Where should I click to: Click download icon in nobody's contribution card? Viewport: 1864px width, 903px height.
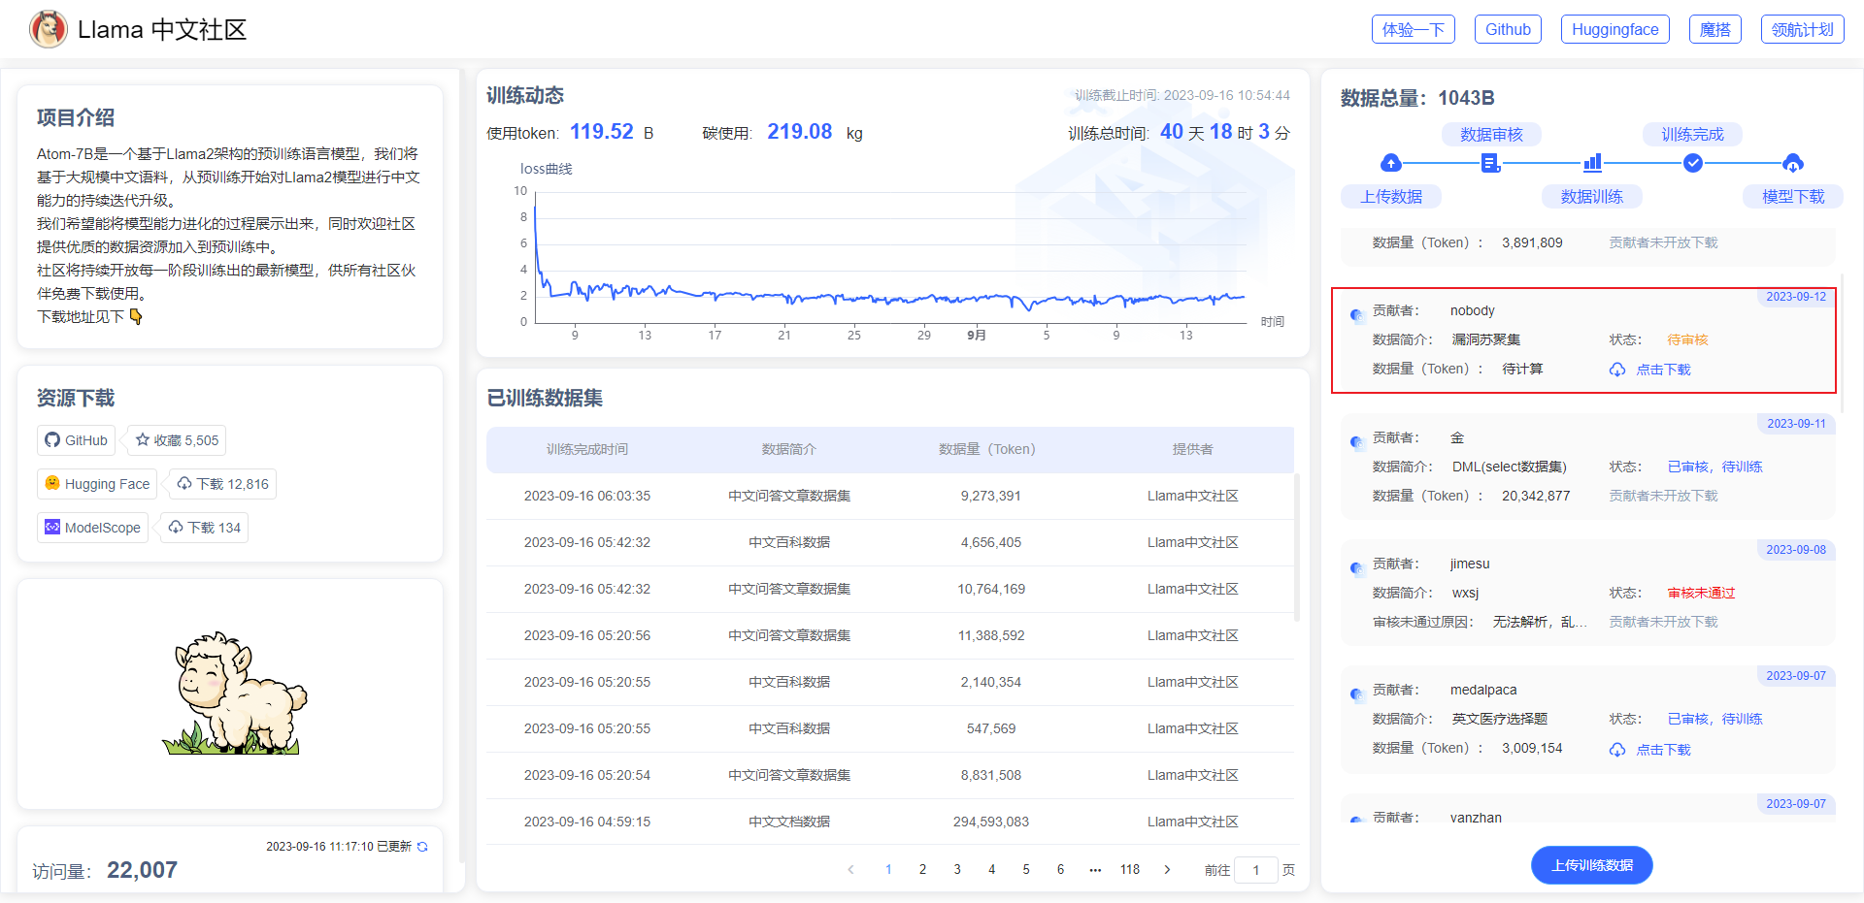1617,370
